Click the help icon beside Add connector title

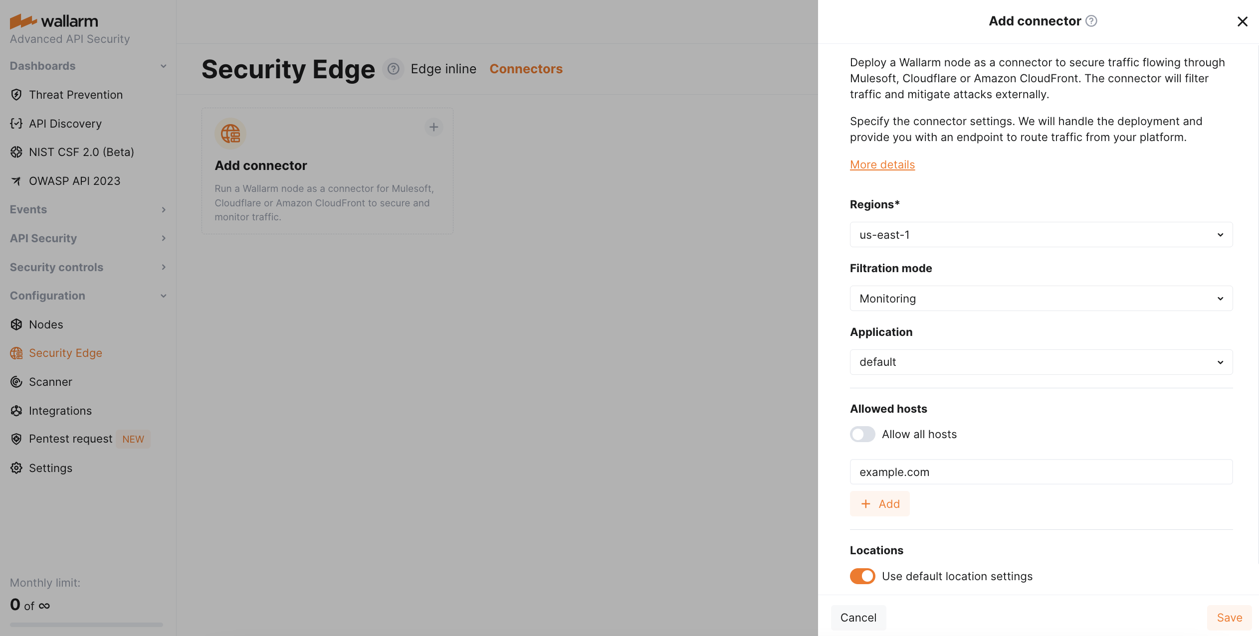click(x=1091, y=21)
